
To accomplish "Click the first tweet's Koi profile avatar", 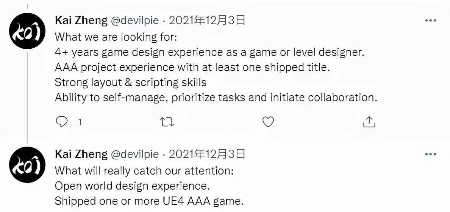I will [27, 31].
